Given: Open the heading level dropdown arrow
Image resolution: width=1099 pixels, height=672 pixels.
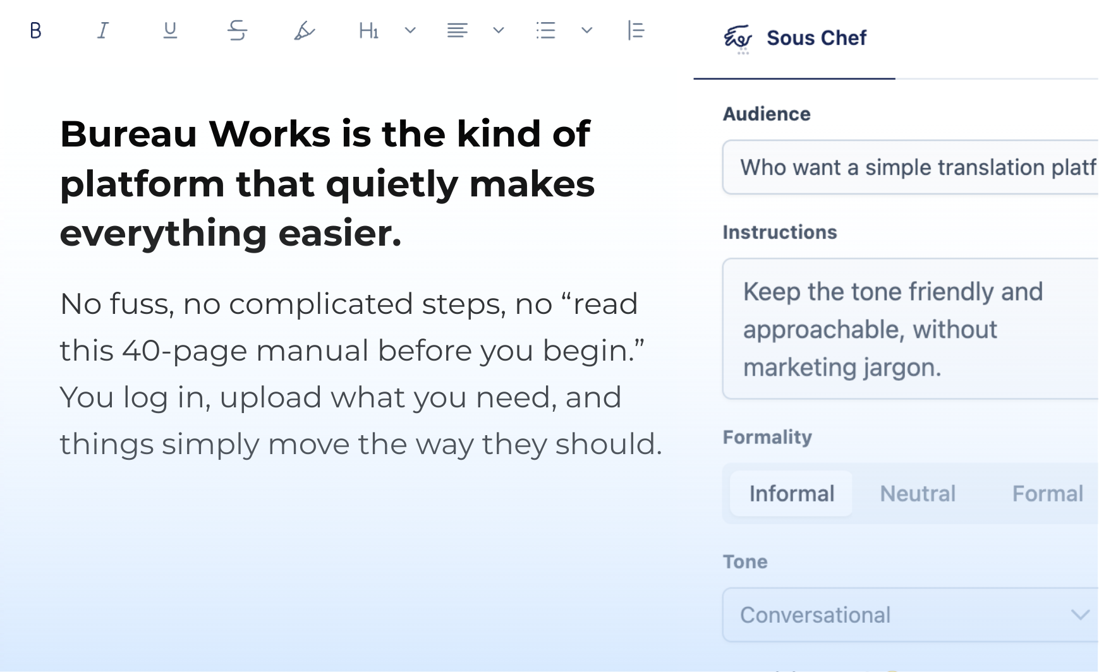Looking at the screenshot, I should [410, 30].
